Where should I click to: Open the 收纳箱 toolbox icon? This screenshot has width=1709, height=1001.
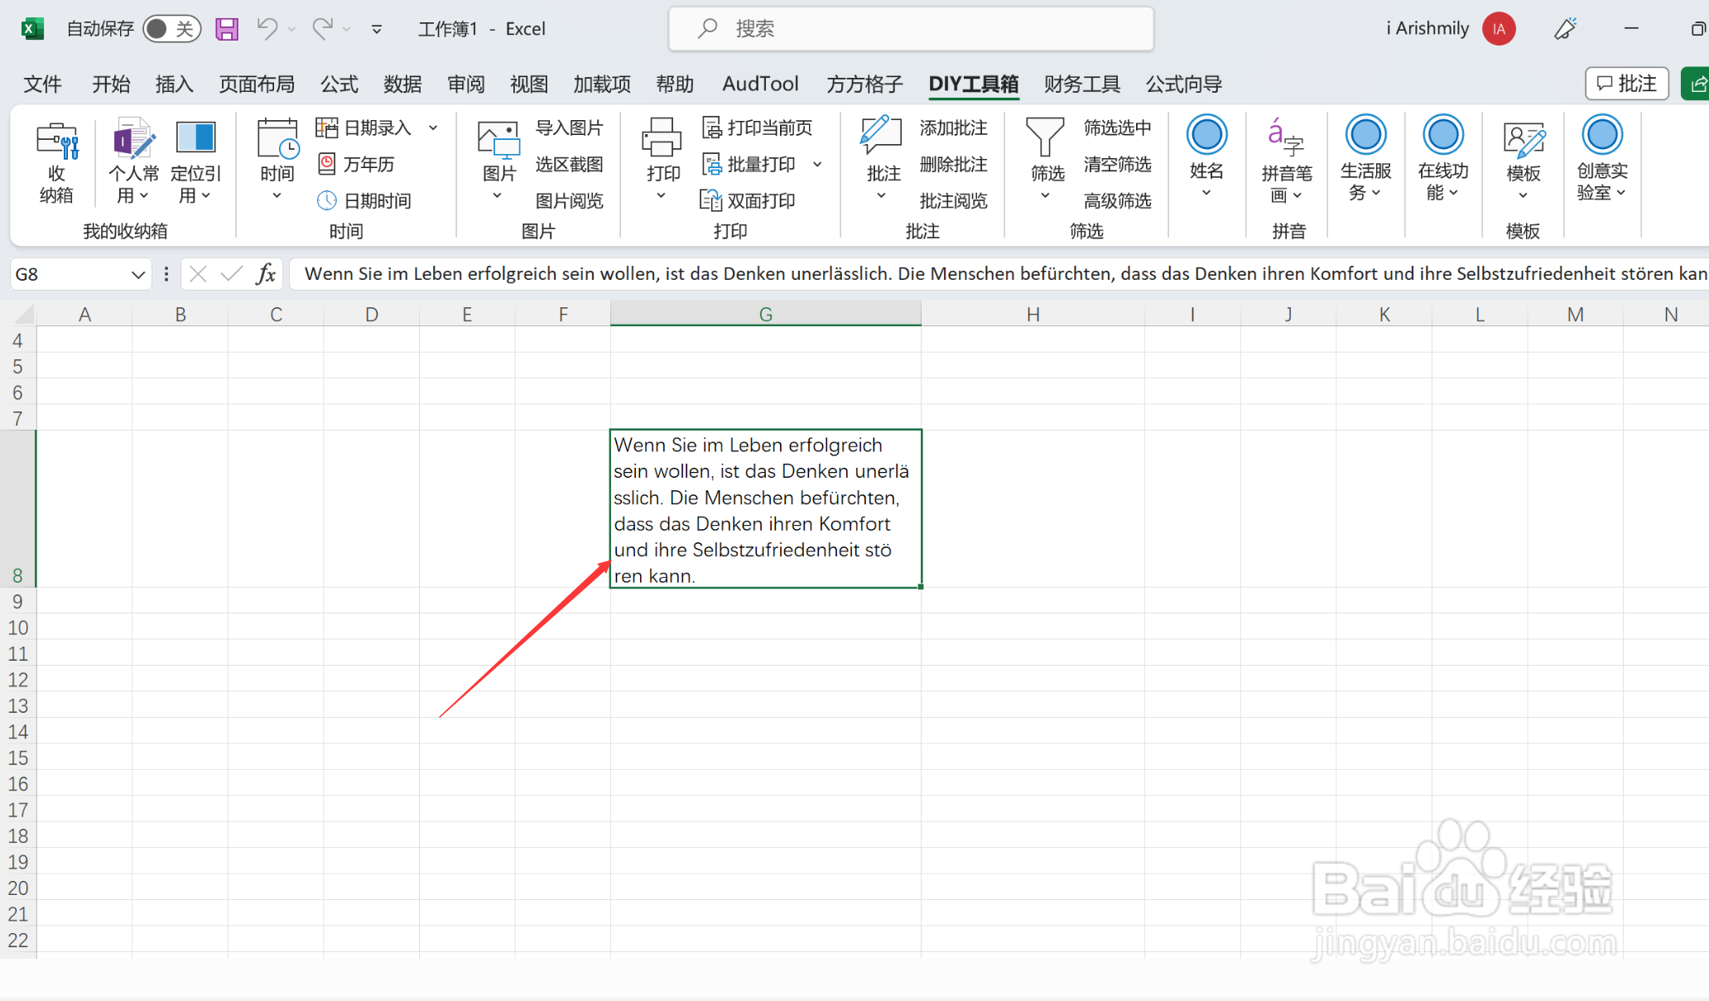pyautogui.click(x=56, y=142)
